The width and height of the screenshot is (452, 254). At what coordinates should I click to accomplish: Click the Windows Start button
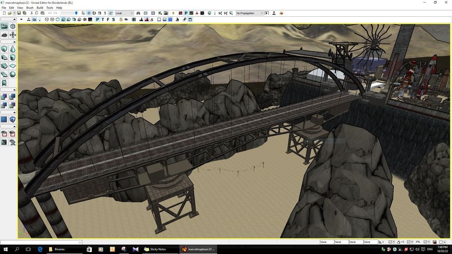(x=5, y=250)
